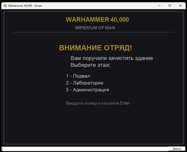
Task: Click the Ввести submit button
Action: click(177, 149)
